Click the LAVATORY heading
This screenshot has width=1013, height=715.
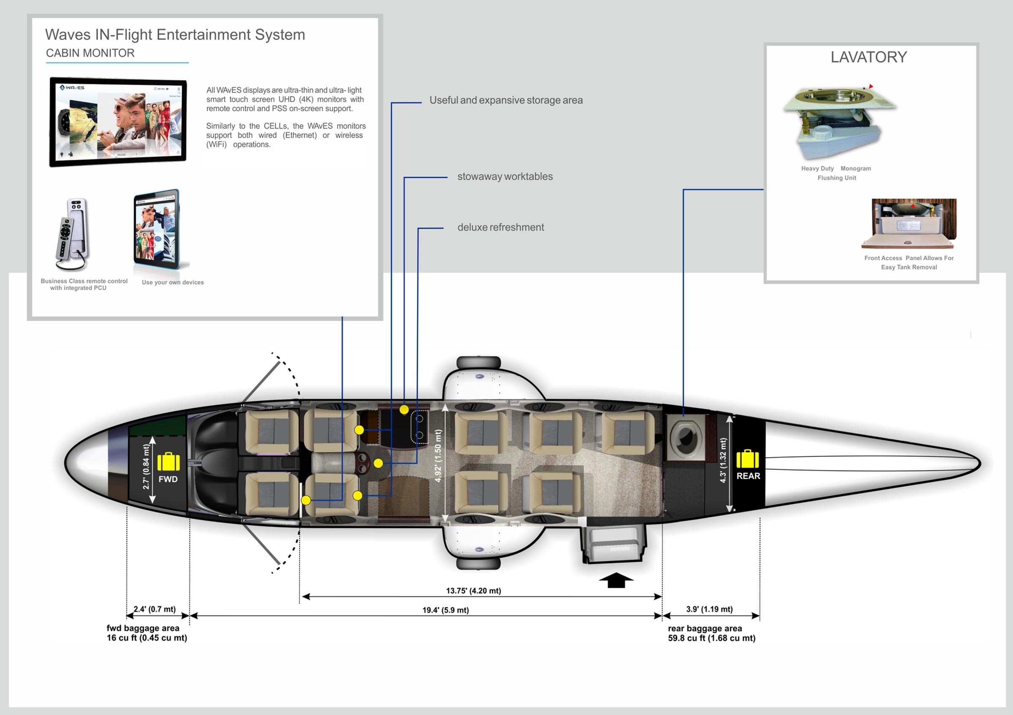869,57
